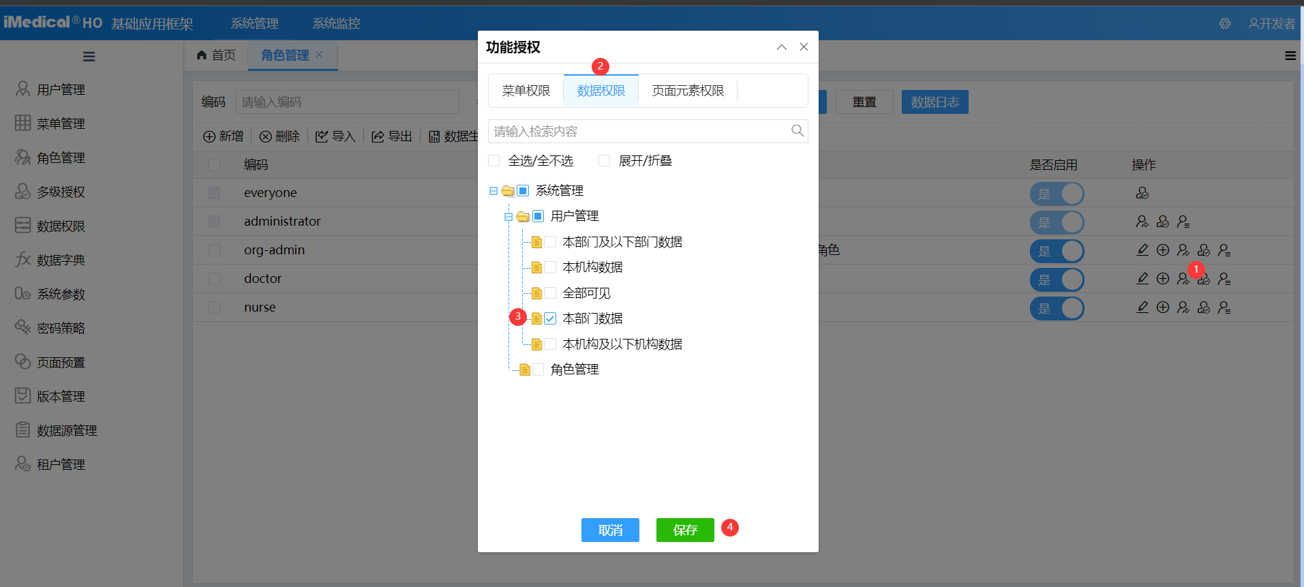Switch to the 数据权限 tab
1304x587 pixels.
601,91
